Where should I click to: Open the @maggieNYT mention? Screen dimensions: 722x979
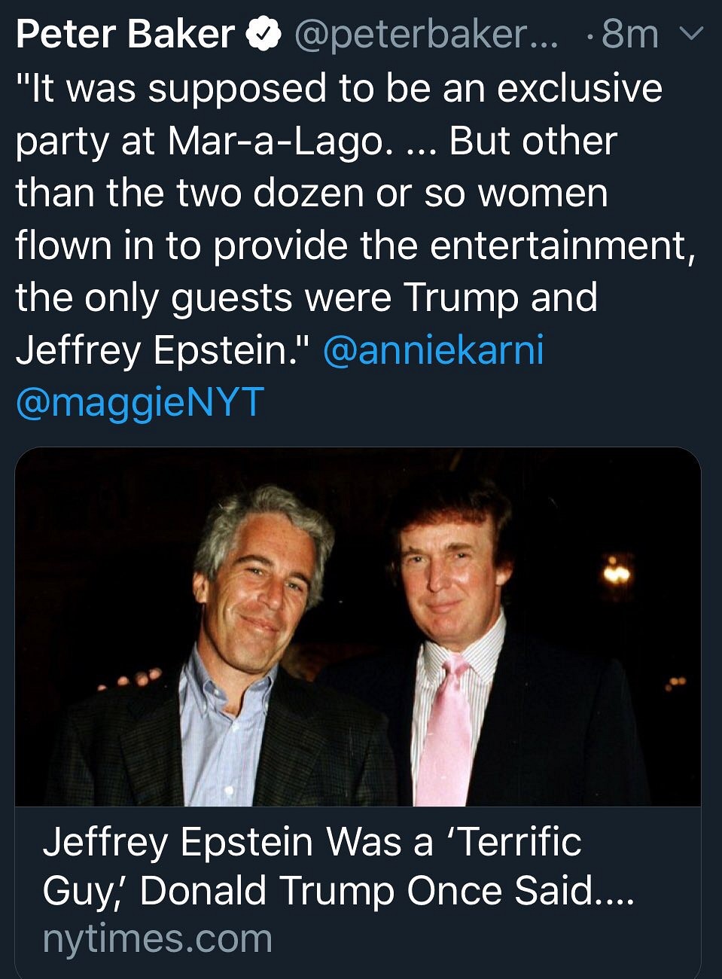(140, 403)
